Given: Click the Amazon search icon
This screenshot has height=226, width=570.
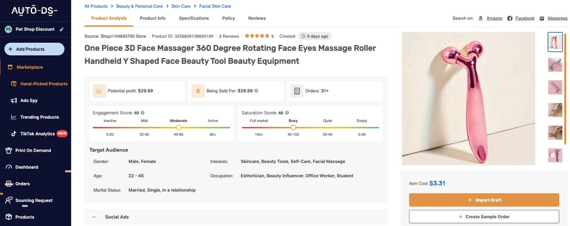Looking at the screenshot, I should [481, 18].
